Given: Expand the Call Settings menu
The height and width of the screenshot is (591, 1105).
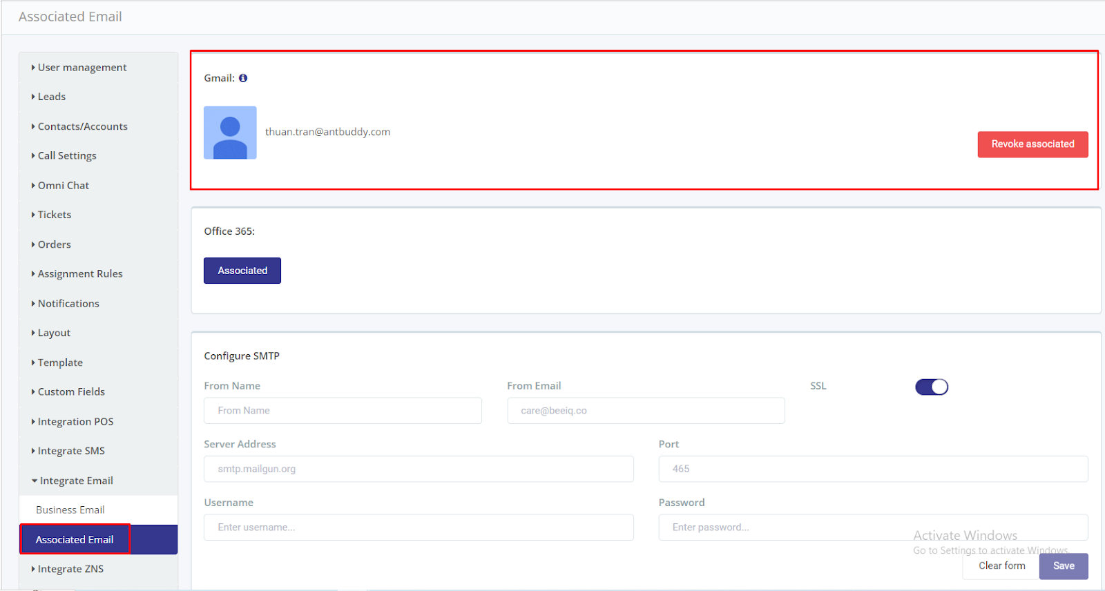Looking at the screenshot, I should [x=98, y=155].
